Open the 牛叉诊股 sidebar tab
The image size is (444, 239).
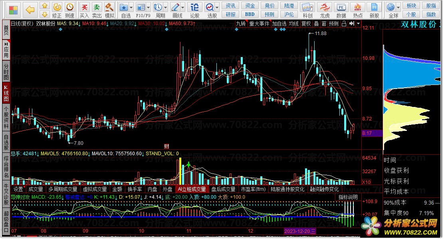pyautogui.click(x=6, y=195)
